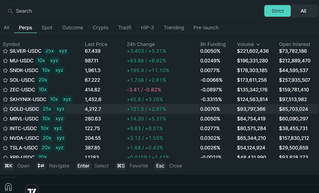The height and width of the screenshot is (193, 319).
Task: Select the MU-USDC market name
Action: [x=22, y=61]
